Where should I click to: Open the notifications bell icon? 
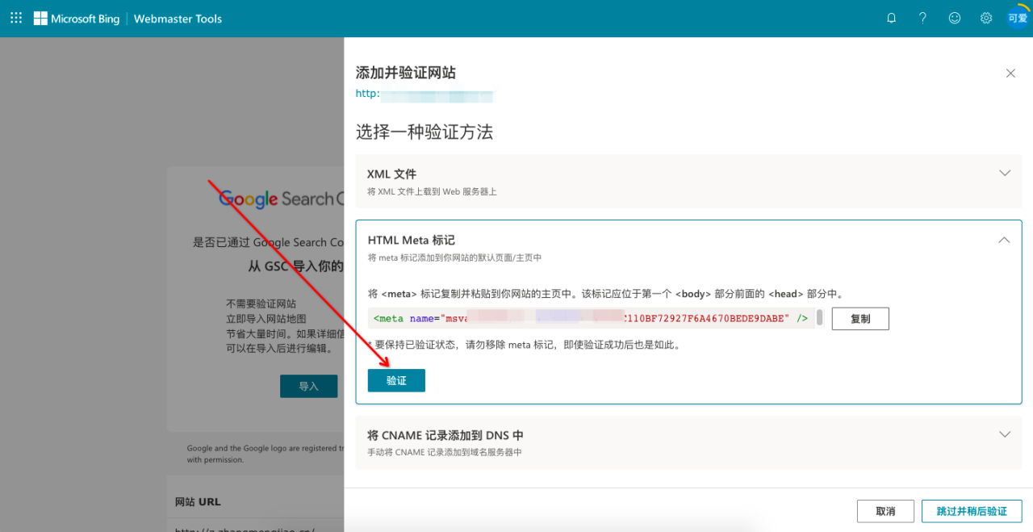click(891, 18)
